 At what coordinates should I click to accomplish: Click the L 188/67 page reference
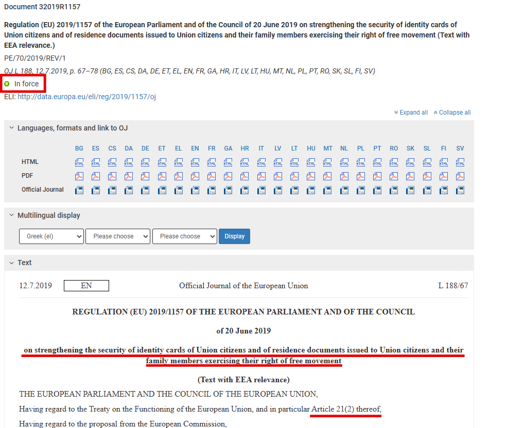453,286
